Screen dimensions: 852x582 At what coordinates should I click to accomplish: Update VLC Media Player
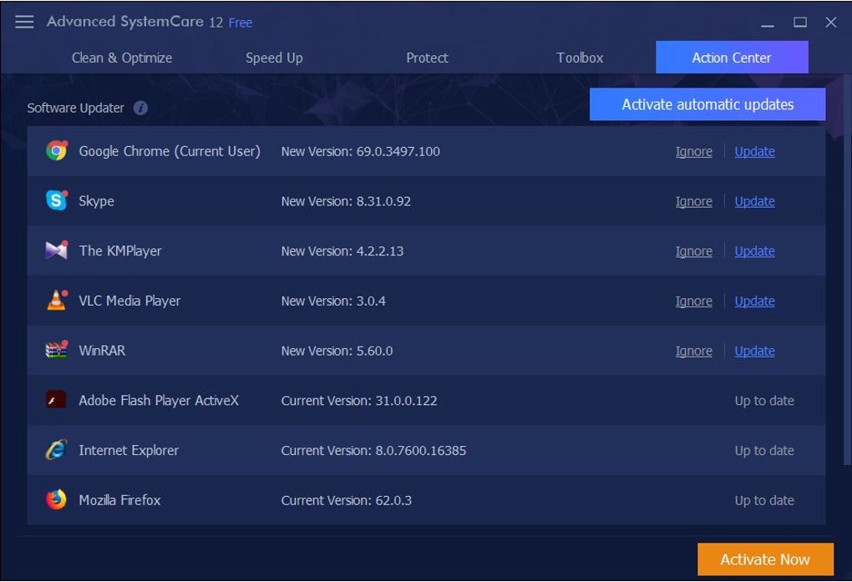point(755,301)
